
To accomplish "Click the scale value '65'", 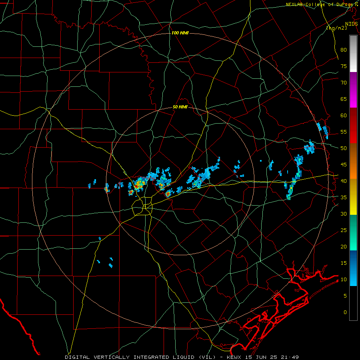I will point(344,99).
